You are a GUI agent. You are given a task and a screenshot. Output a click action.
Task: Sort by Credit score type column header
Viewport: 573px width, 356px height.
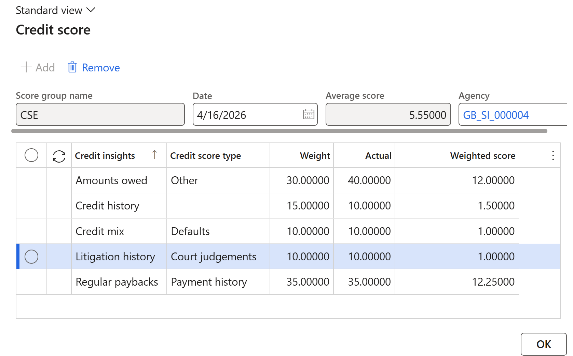click(205, 156)
